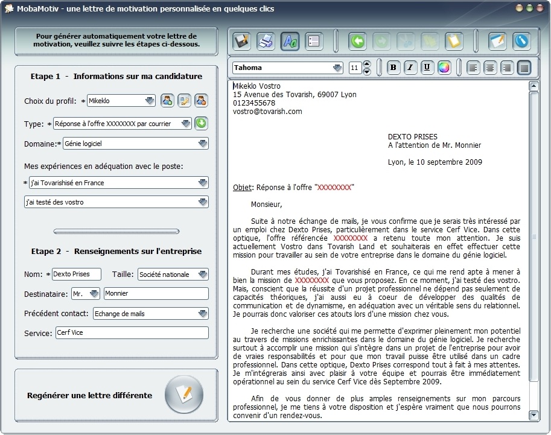
Task: Edit the profile with the pencil card icon
Action: (184, 101)
